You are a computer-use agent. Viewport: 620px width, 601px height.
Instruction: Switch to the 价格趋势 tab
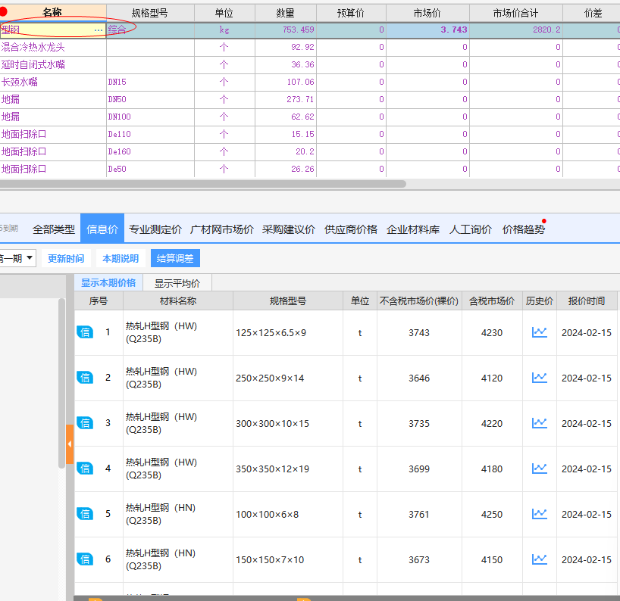pos(524,229)
